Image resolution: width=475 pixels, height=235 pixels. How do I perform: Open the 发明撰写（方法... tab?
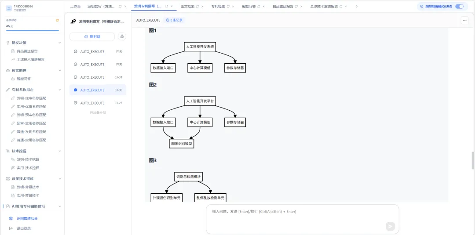[101, 6]
